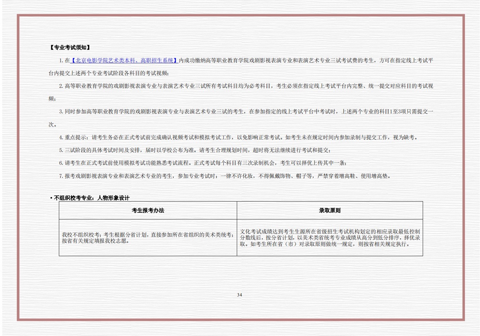
Task: Click item 2 about 必考科目
Action: [246, 86]
